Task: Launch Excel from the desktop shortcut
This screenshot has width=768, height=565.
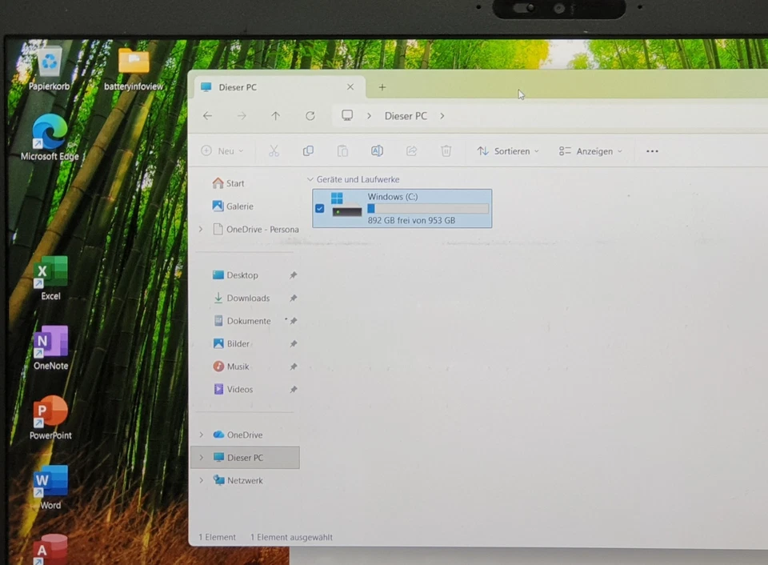Action: click(x=50, y=278)
